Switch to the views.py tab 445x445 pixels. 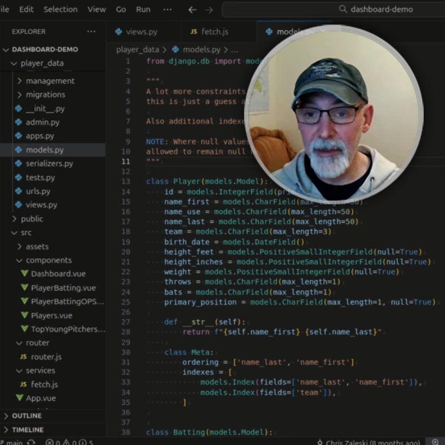point(141,32)
